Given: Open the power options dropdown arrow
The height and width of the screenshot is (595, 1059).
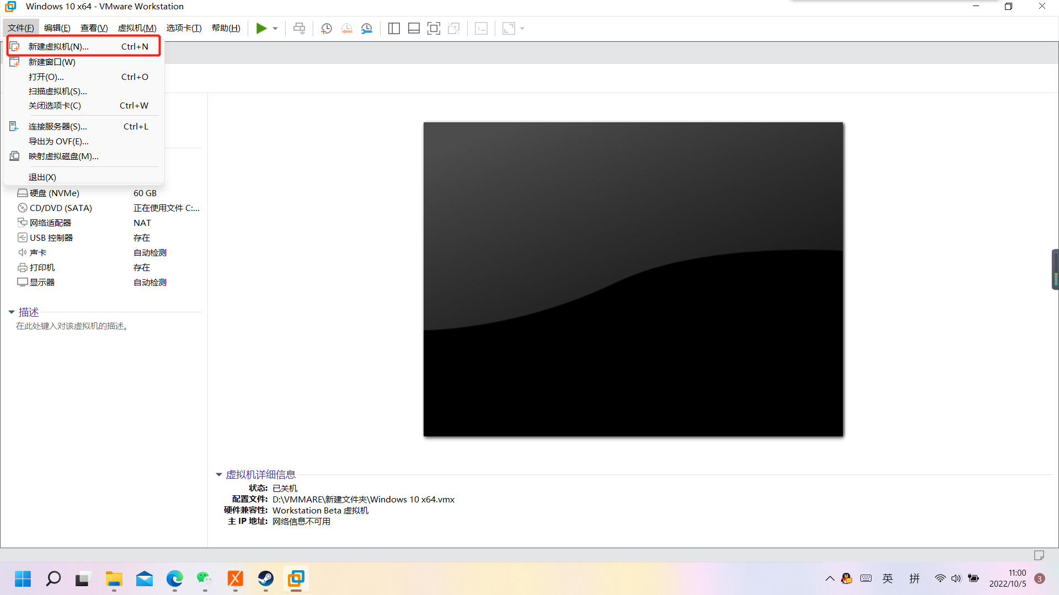Looking at the screenshot, I should tap(275, 29).
